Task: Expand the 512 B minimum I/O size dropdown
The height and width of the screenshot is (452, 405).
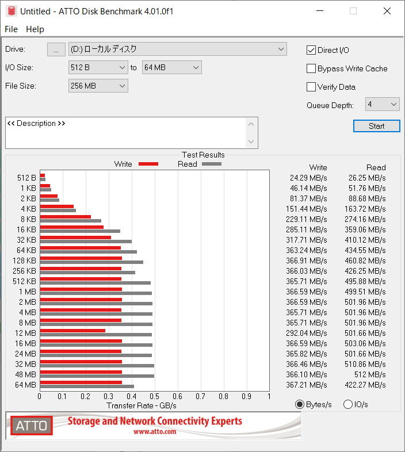Action: click(x=98, y=67)
